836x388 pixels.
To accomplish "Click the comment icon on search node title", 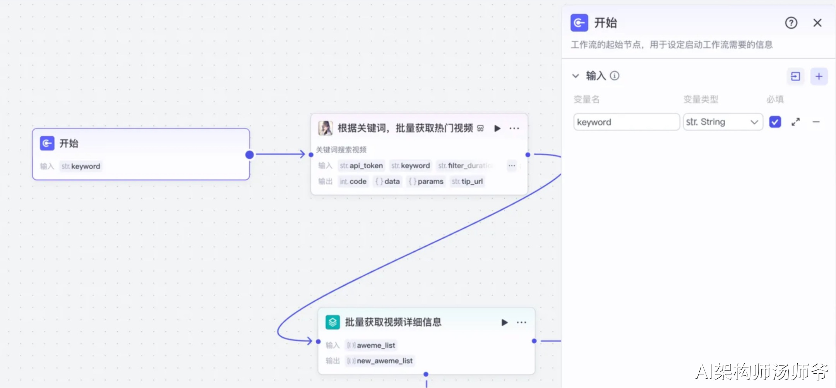I will tap(480, 128).
